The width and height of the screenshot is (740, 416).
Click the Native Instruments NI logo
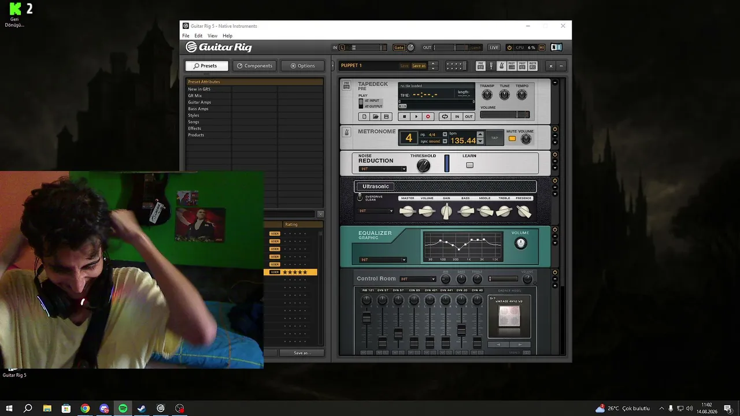point(556,47)
